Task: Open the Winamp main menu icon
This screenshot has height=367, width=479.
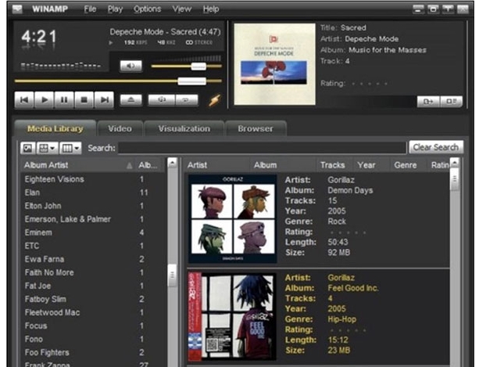Action: [17, 9]
